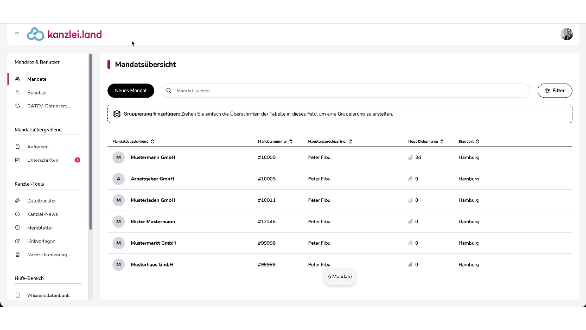
Task: Click the kanzlei.land cloud logo
Action: [x=35, y=34]
